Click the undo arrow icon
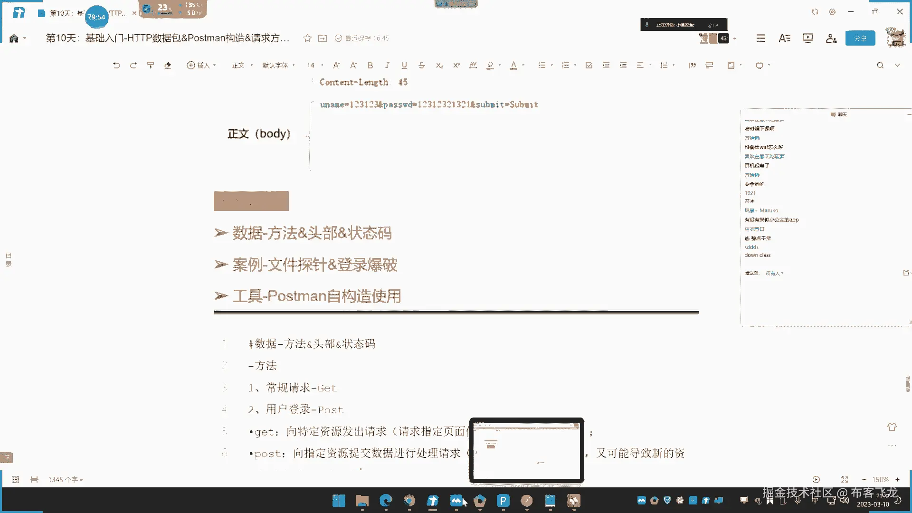 pos(116,66)
